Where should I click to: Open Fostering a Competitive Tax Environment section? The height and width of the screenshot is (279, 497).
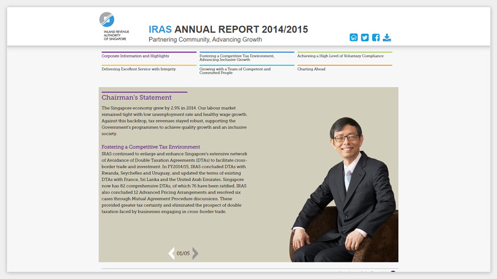point(237,57)
